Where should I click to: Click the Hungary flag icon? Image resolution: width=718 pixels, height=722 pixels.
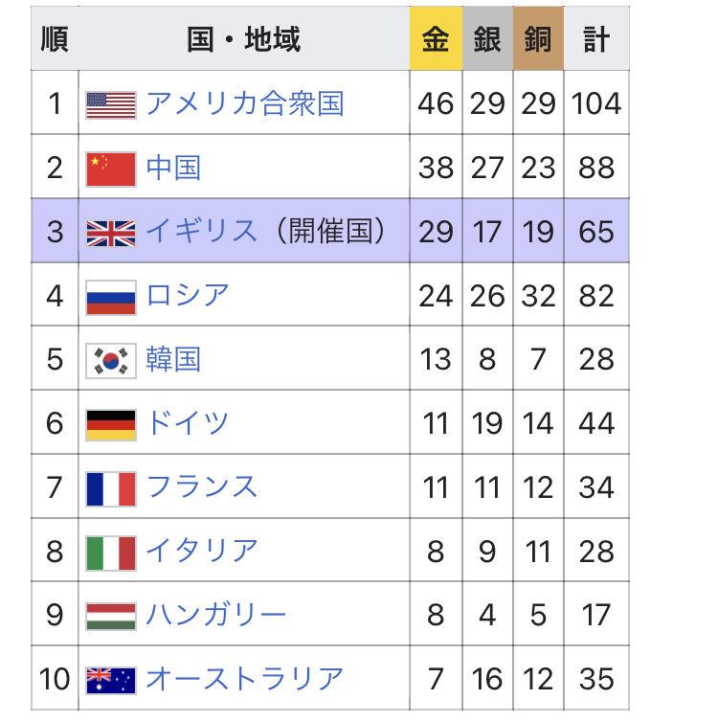111,615
